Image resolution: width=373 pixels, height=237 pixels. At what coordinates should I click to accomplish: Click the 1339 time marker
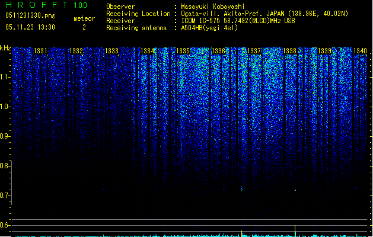[x=325, y=50]
